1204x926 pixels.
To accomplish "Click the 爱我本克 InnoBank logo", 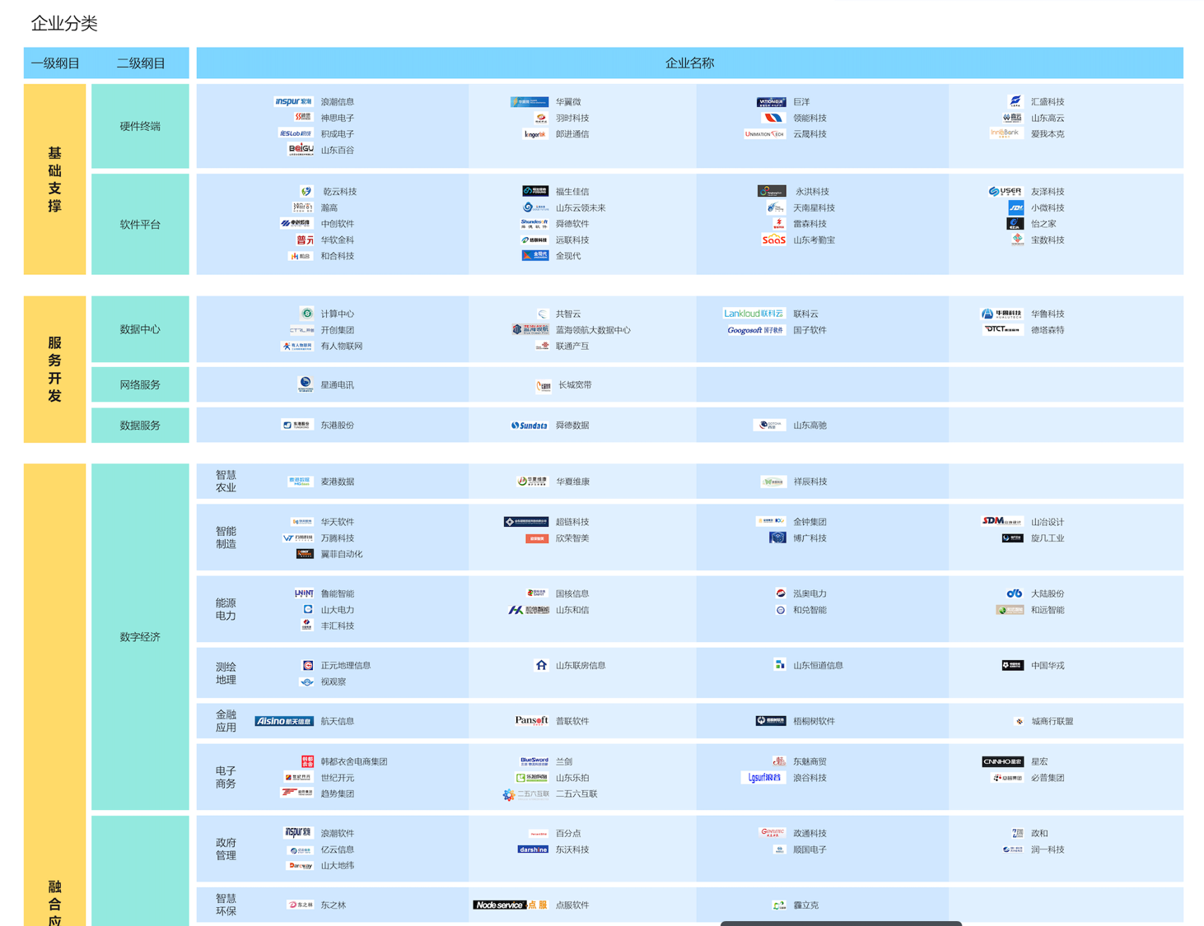I will tap(1006, 133).
